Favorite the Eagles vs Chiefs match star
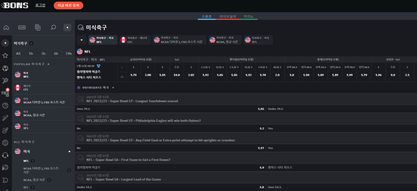This screenshot has height=191, width=417. click(122, 67)
